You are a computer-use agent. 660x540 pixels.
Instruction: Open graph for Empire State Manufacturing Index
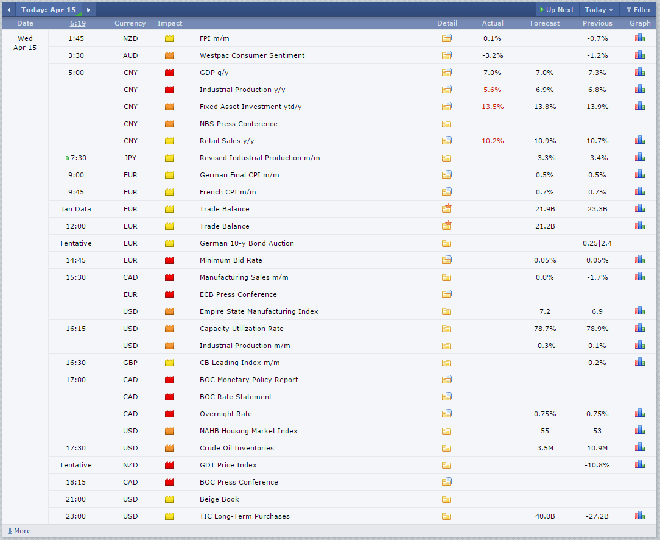click(640, 310)
